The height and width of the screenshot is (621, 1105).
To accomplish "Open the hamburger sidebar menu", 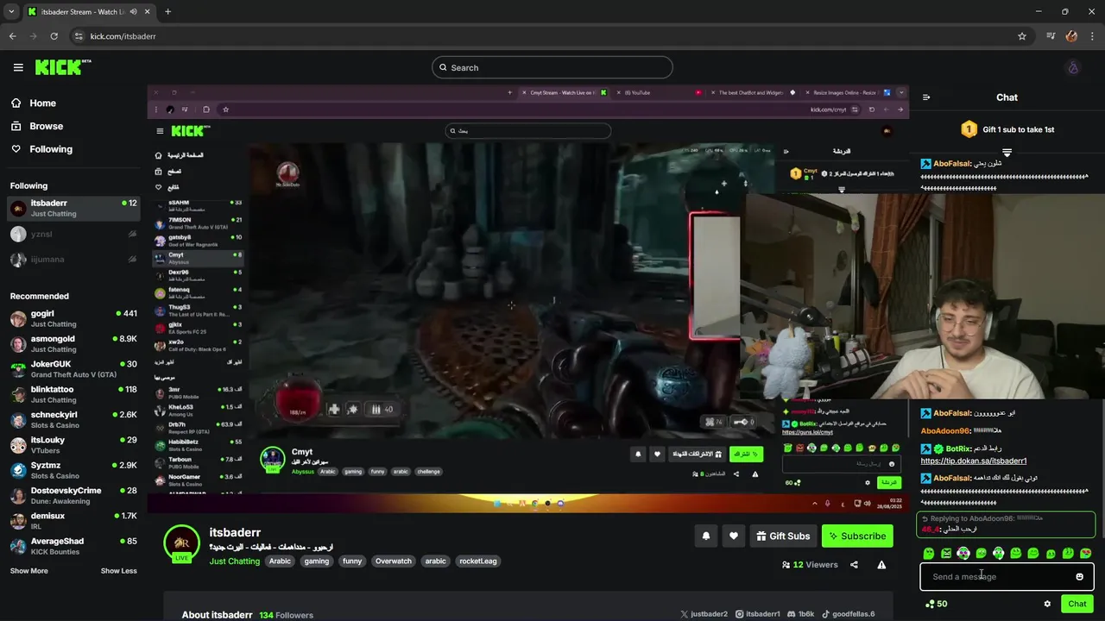I will coord(18,67).
